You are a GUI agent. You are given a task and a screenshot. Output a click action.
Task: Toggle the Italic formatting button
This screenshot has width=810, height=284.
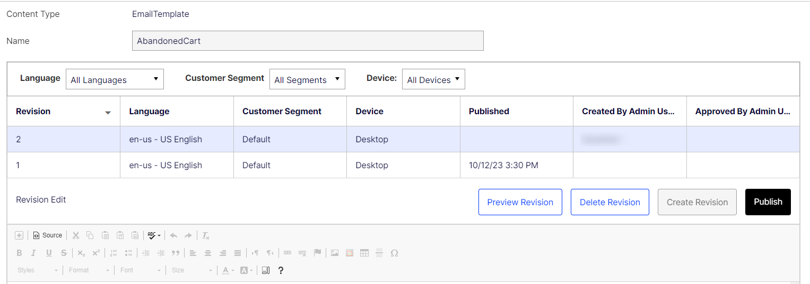tap(34, 253)
